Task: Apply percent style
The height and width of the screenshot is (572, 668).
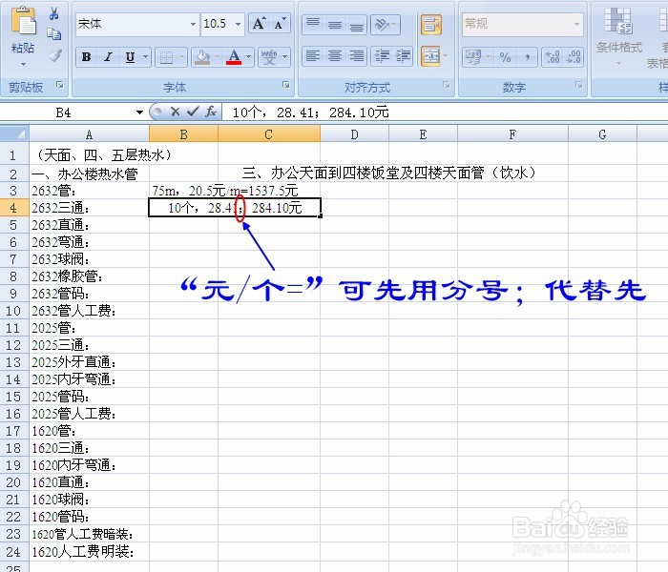Action: pyautogui.click(x=505, y=56)
